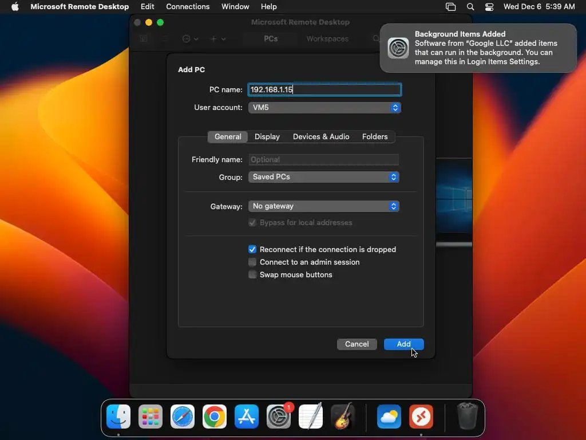Launch GarageBand from the dock

pyautogui.click(x=343, y=417)
